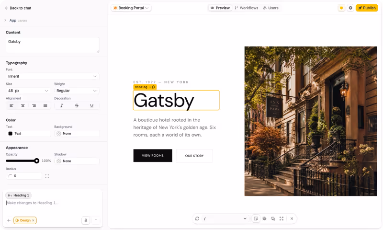383x230 pixels.
Task: Toggle italic decoration
Action: [x=62, y=105]
